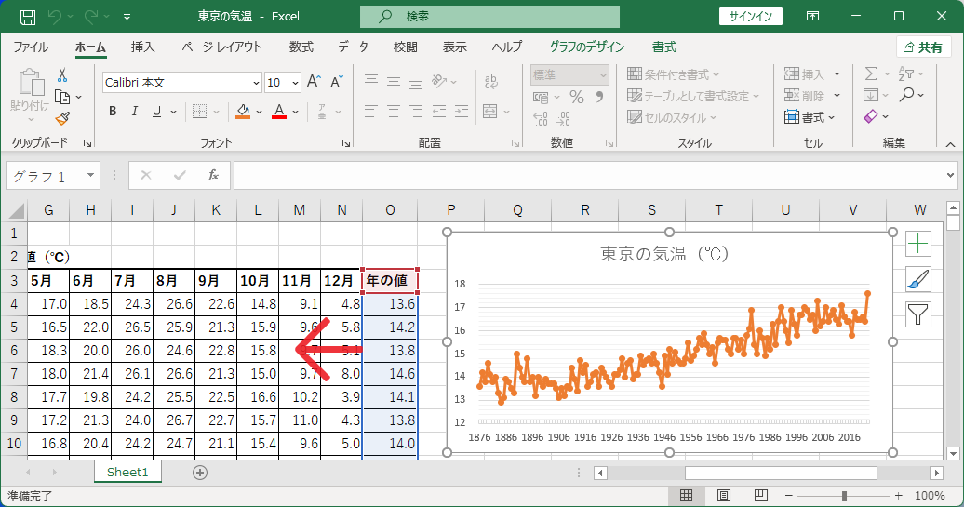Click the Decrease Indent icon
Viewport: 964px width, 507px height.
click(439, 112)
